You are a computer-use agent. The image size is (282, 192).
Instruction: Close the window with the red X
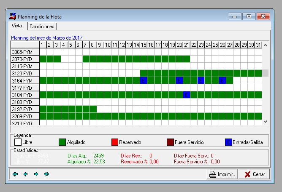pyautogui.click(x=263, y=16)
